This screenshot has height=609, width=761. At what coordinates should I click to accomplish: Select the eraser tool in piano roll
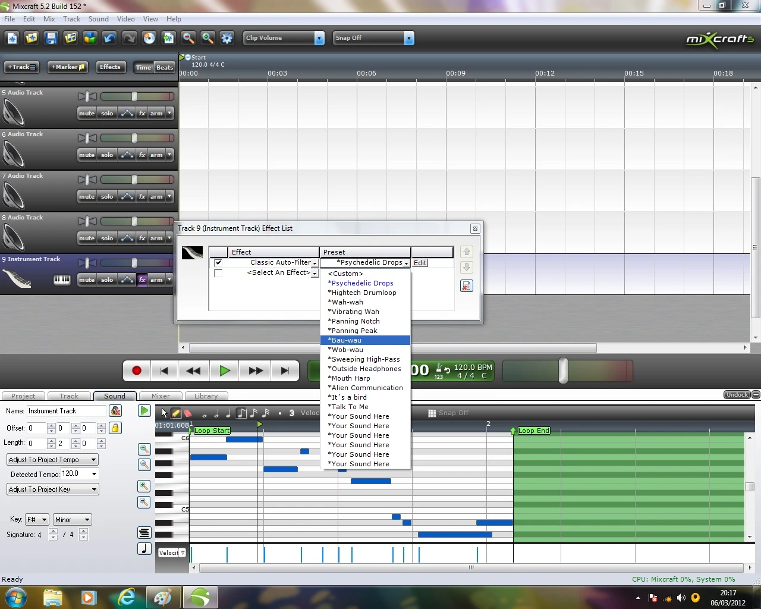pos(188,413)
